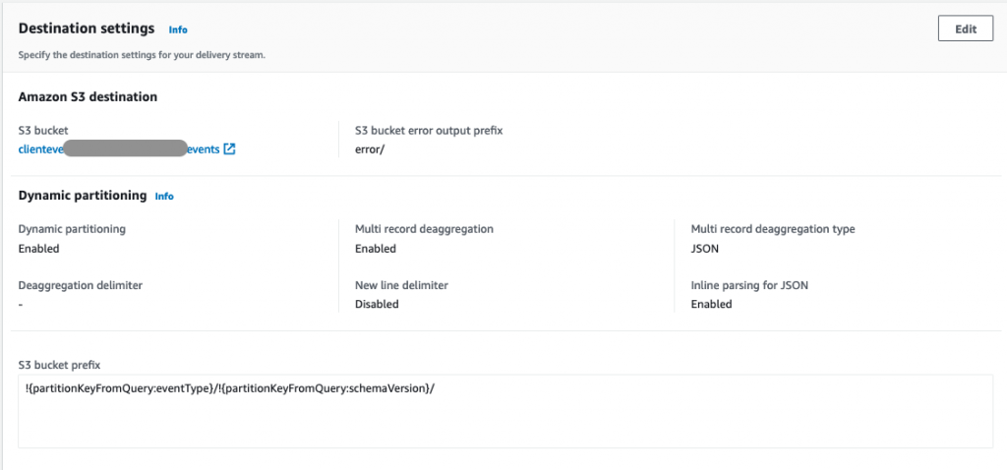Open the external link icon beside S3 bucket
1007x470 pixels.
(230, 149)
